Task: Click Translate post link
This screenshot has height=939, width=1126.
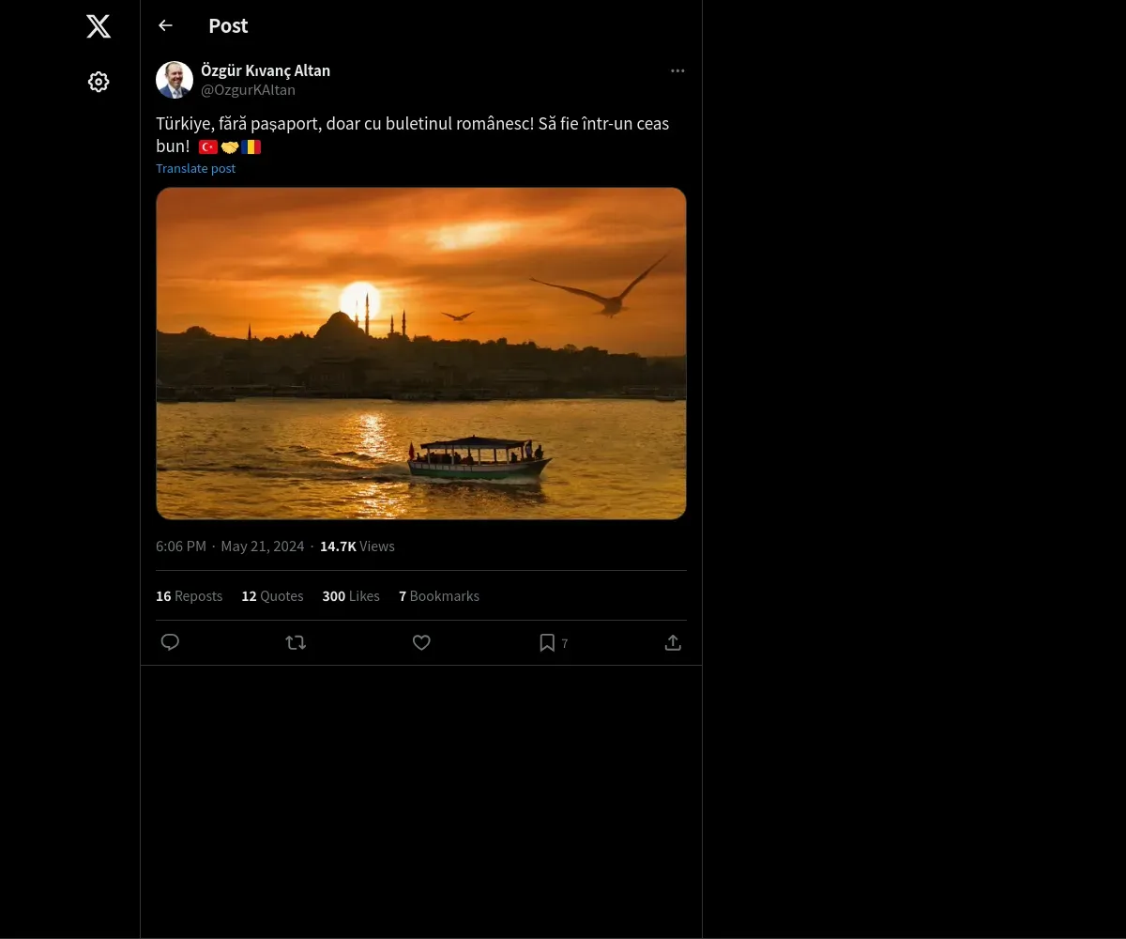Action: [195, 168]
